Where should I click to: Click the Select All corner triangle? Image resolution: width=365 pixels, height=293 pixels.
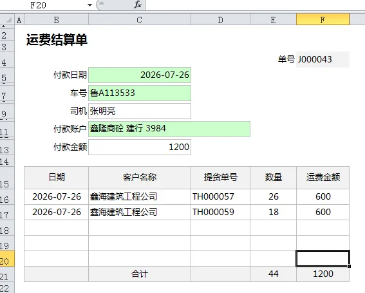[8, 20]
